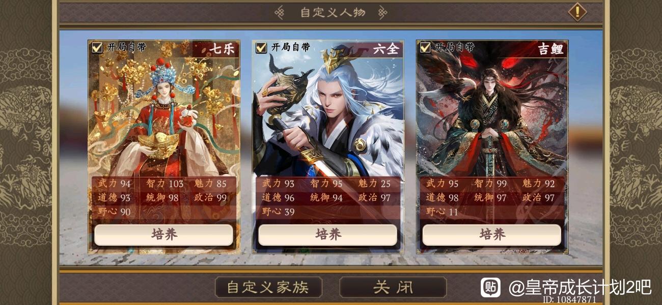The height and width of the screenshot is (305, 662).
Task: Click 培养 under the 六全 card
Action: pyautogui.click(x=328, y=235)
